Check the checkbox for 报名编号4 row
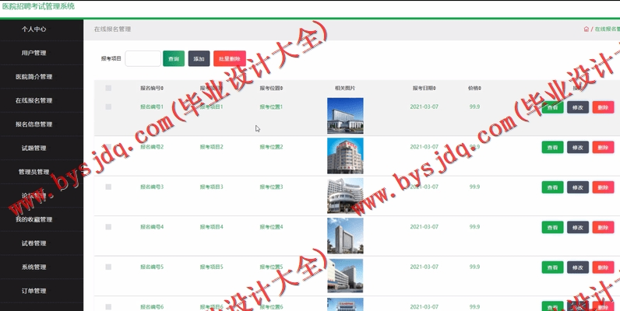 108,227
